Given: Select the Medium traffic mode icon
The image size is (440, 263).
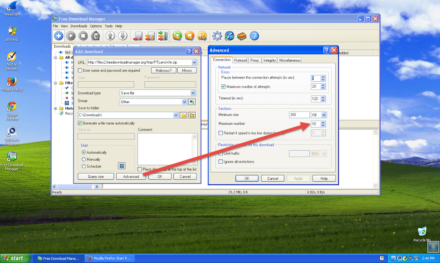Looking at the screenshot, I should click(x=150, y=36).
